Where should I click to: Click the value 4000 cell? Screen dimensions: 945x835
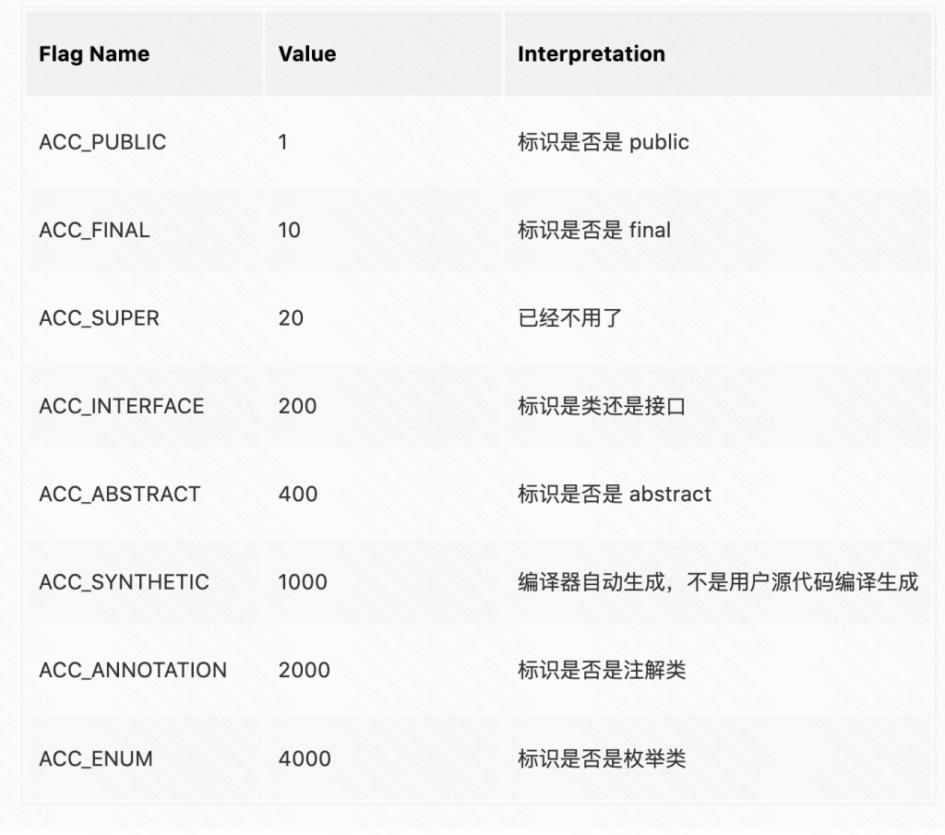tap(305, 758)
